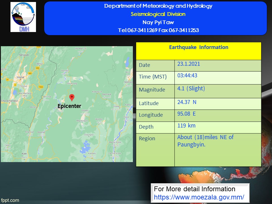This screenshot has width=272, height=204.
Task: Click 'Imphal' on the map
Action: 20,77
